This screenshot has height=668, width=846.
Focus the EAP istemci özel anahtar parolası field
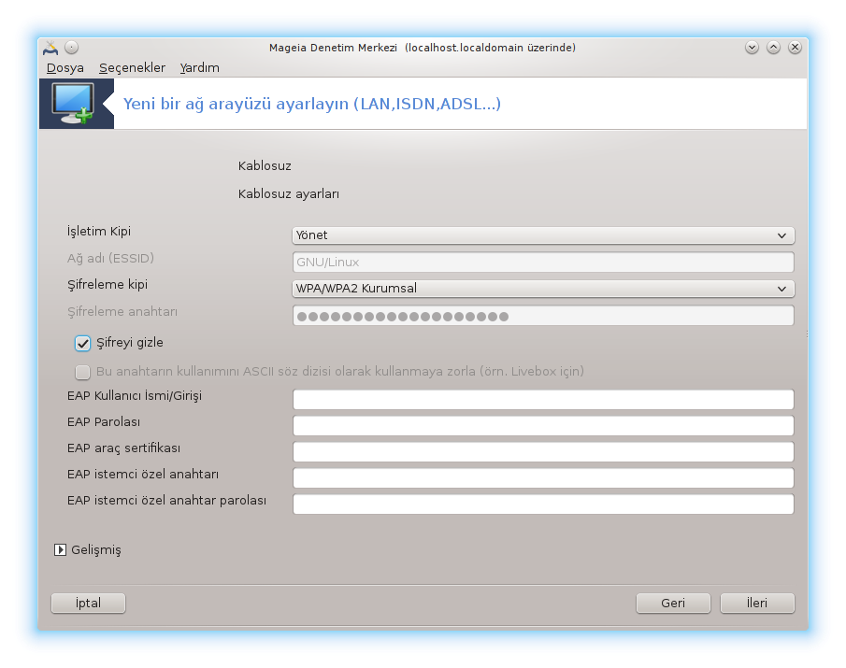(543, 505)
